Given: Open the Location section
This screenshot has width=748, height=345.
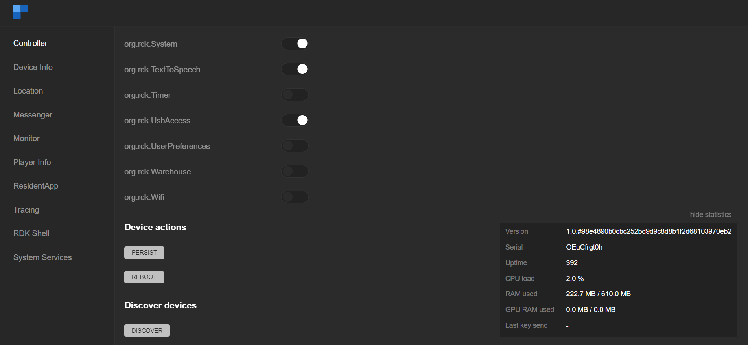Looking at the screenshot, I should [28, 91].
